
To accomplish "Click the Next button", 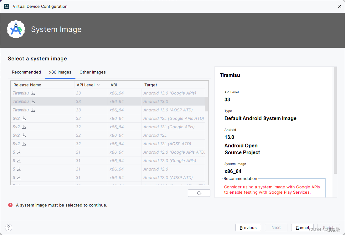I will (276, 227).
